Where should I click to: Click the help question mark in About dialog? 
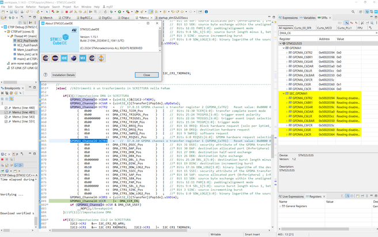46,75
